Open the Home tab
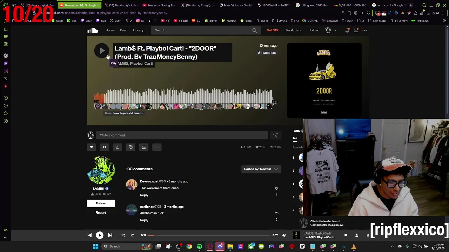The width and height of the screenshot is (449, 252). point(110,30)
